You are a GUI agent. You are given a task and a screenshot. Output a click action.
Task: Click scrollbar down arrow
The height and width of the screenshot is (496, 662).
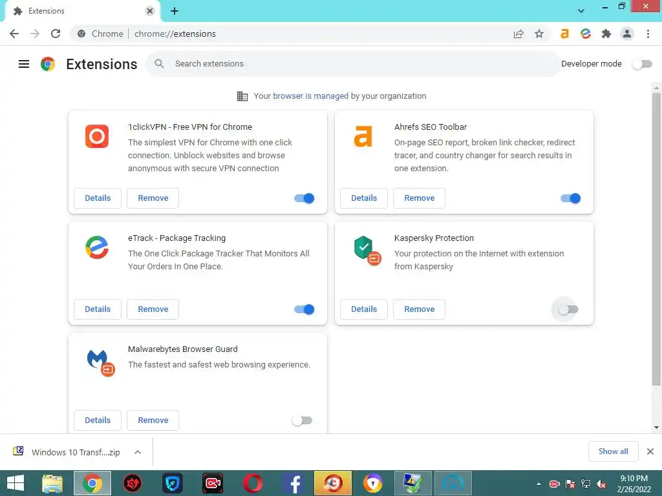click(x=656, y=428)
